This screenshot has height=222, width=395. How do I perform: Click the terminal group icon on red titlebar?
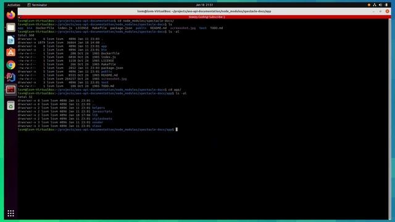(19, 17)
